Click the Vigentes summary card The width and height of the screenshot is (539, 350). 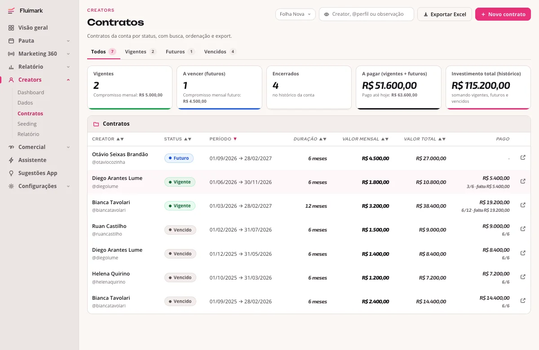130,87
